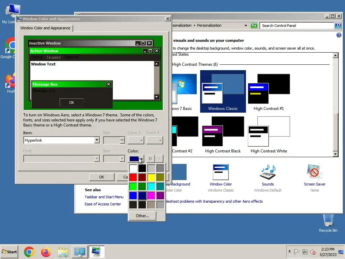345x259 pixels.
Task: Open the Color picker dropdown button
Action: point(136,159)
